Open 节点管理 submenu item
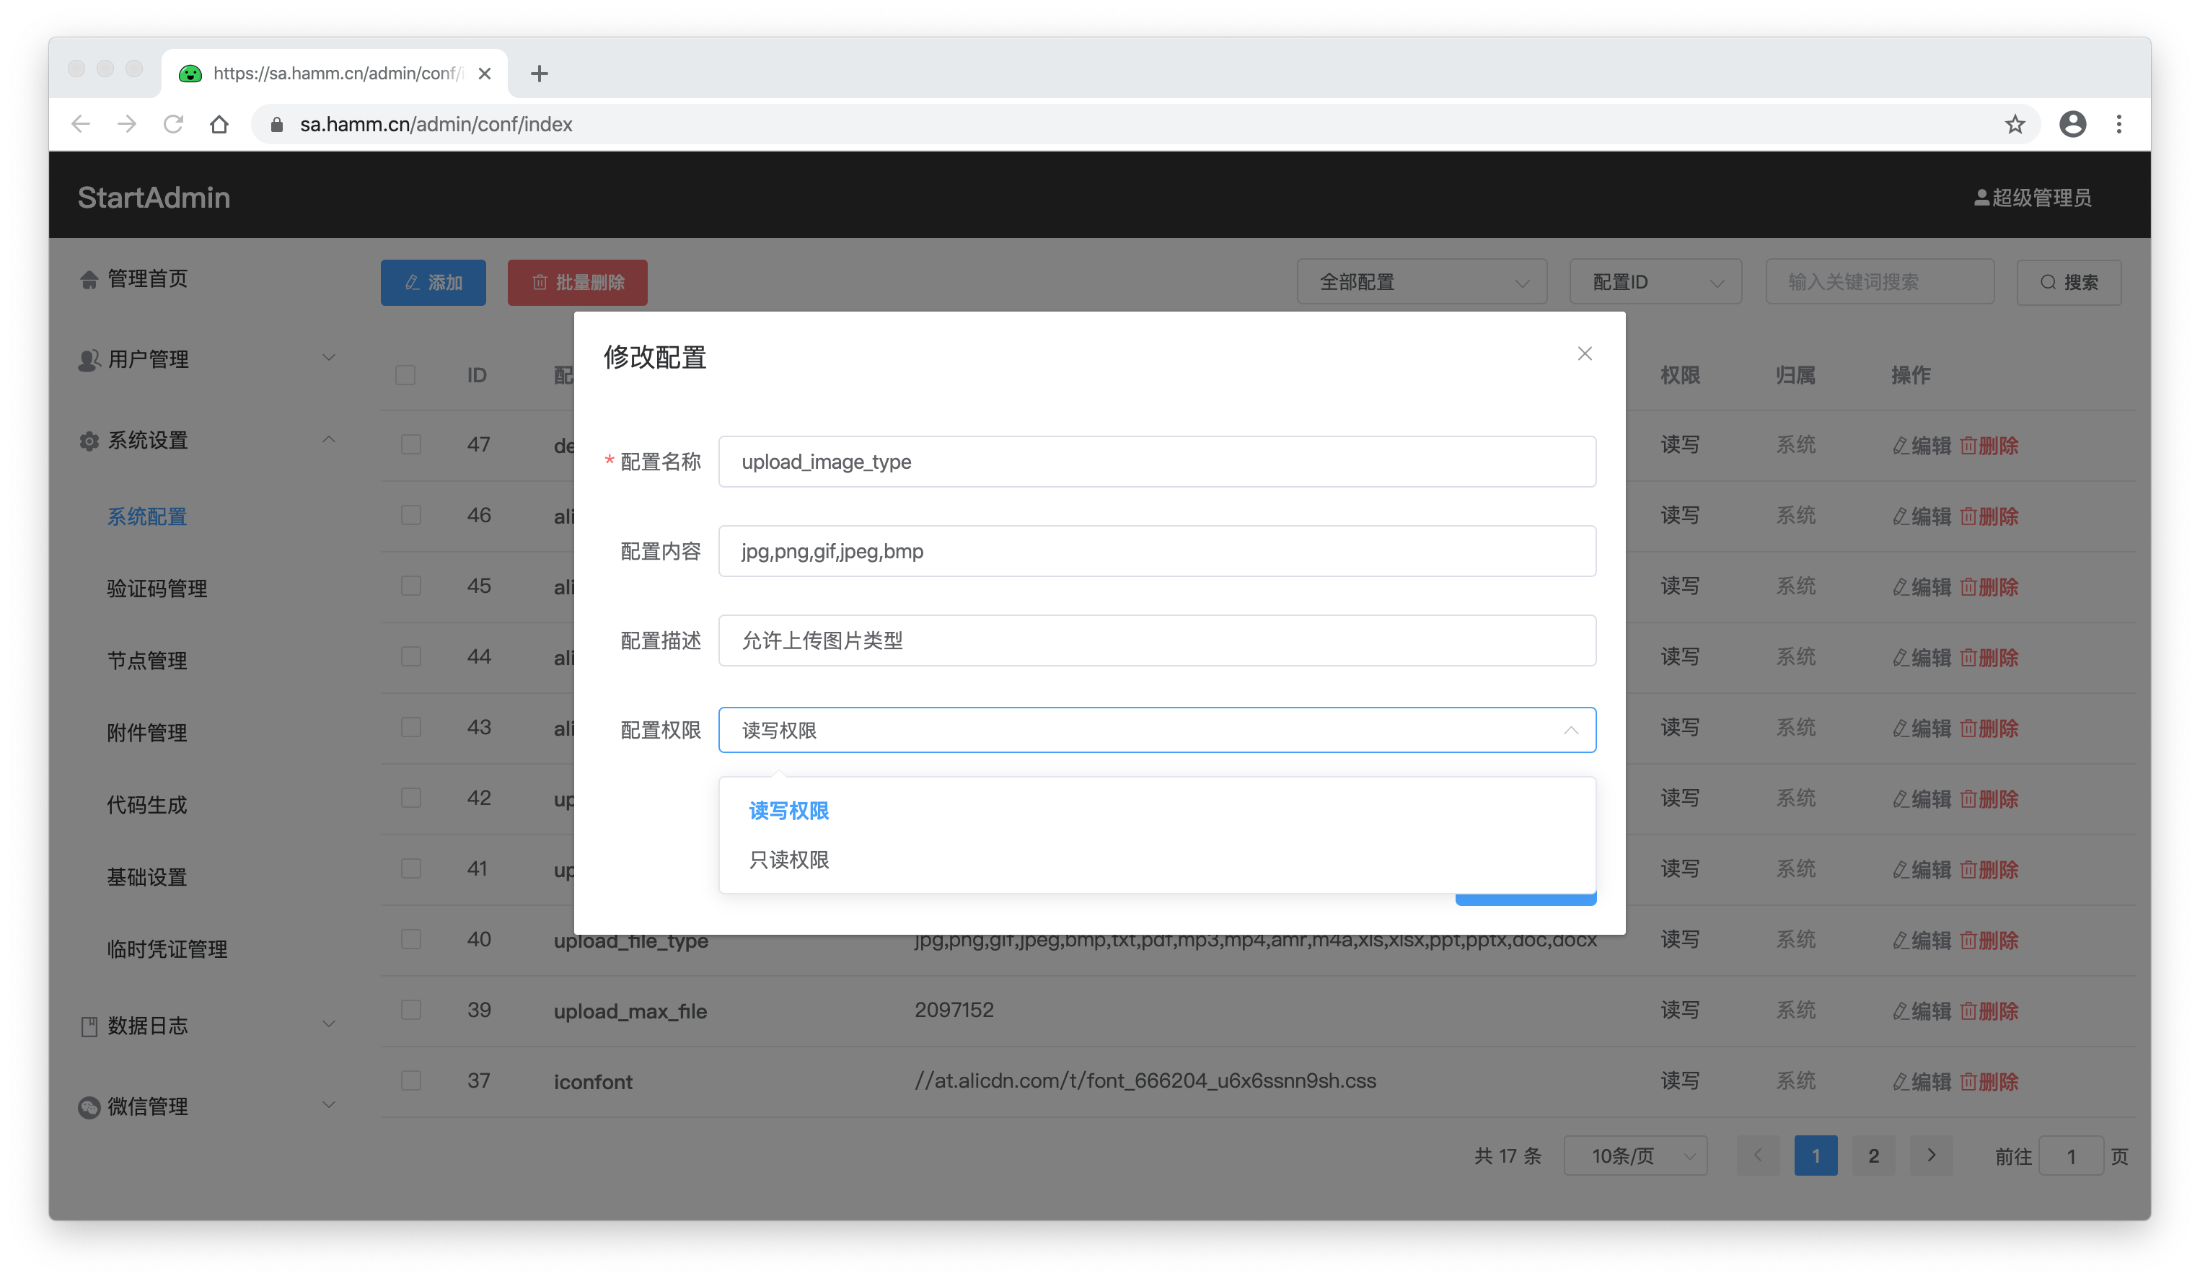The image size is (2200, 1281). 146,660
